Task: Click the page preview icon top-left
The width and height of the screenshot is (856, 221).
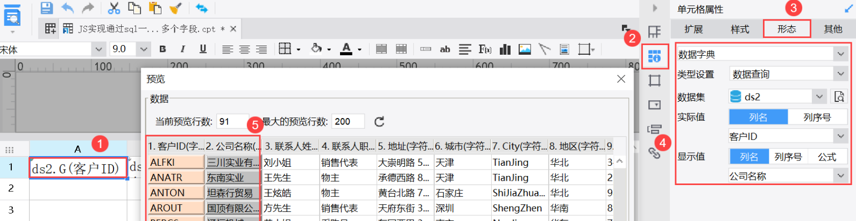Action: 12,16
